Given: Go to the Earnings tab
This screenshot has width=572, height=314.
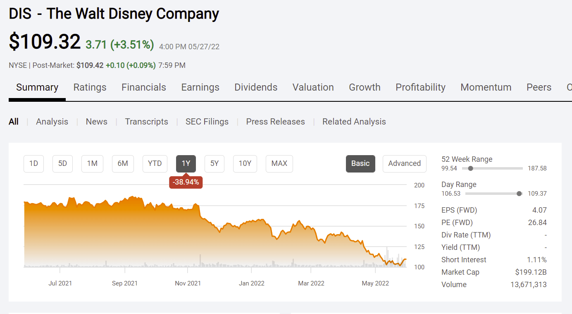Looking at the screenshot, I should [200, 87].
